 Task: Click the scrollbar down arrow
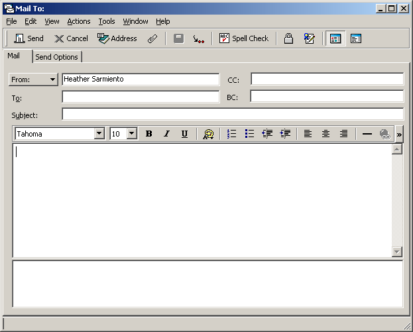[x=397, y=251]
